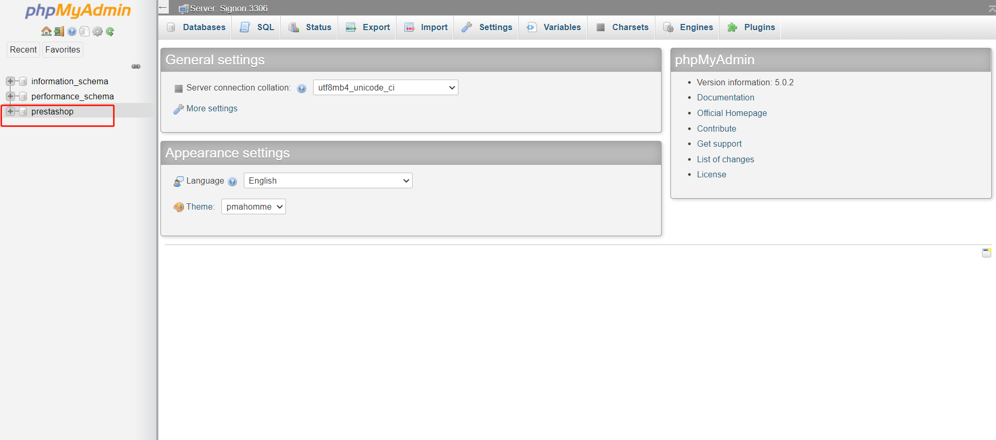Click the Favorites button
The width and height of the screenshot is (996, 440).
click(63, 49)
